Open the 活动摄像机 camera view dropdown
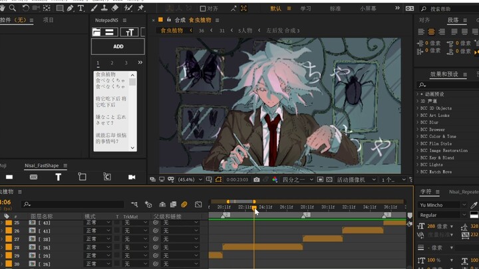Image resolution: width=479 pixels, height=269 pixels. [356, 179]
